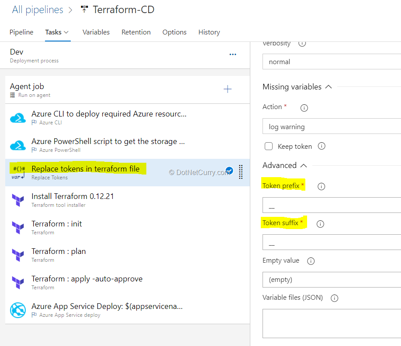Click the drag handle on Replace tokens task

tap(241, 172)
